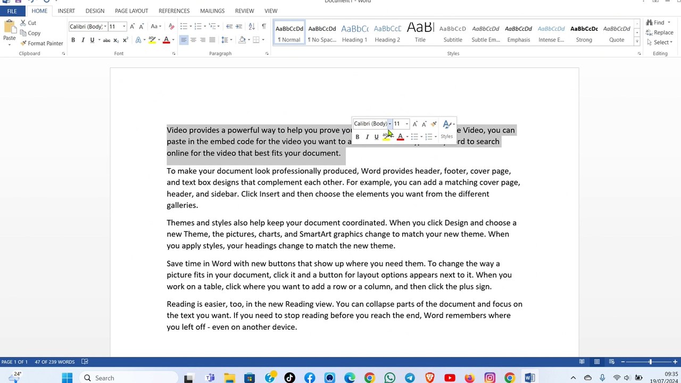Apply the Strong style
The image size is (681, 383).
[584, 32]
